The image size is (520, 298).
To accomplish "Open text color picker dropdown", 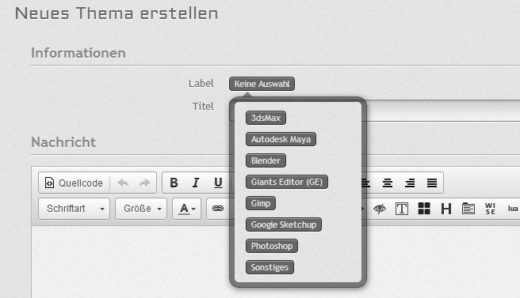I will point(187,209).
